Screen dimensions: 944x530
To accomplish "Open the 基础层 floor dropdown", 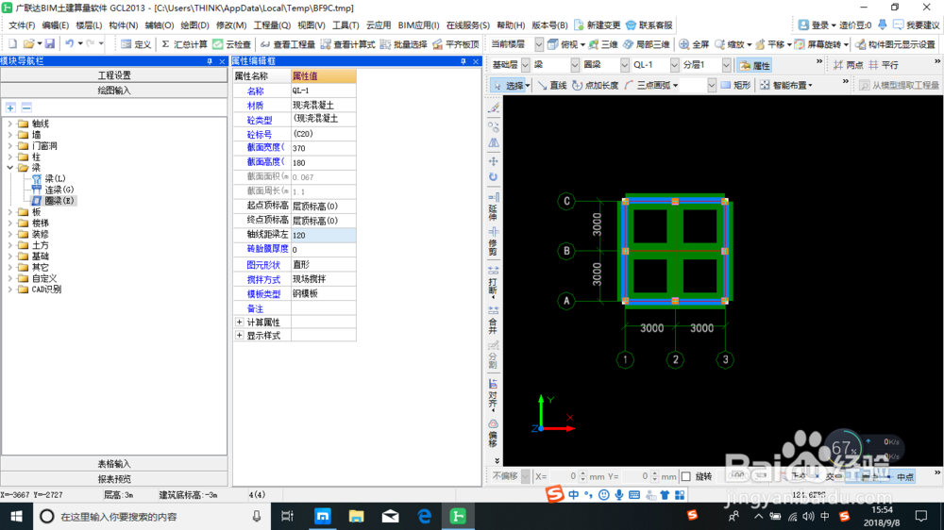I will (x=525, y=65).
